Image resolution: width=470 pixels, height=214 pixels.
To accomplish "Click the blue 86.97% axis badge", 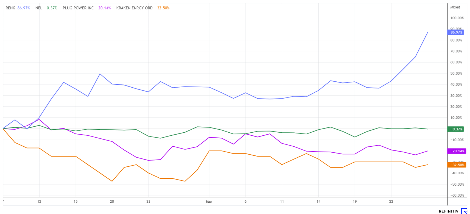I will (x=456, y=32).
